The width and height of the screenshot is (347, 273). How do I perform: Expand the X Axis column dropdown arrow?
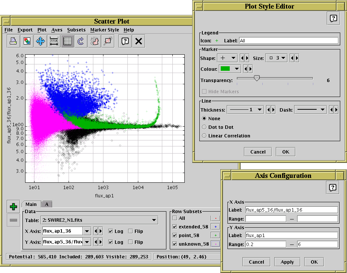[x=87, y=231]
